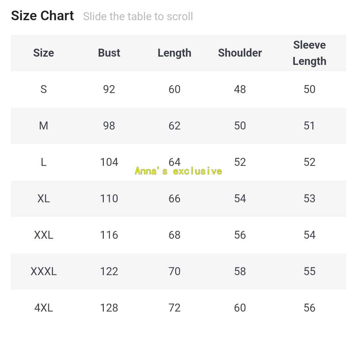Select sleeve length value 56
The width and height of the screenshot is (357, 340).
pos(309,308)
